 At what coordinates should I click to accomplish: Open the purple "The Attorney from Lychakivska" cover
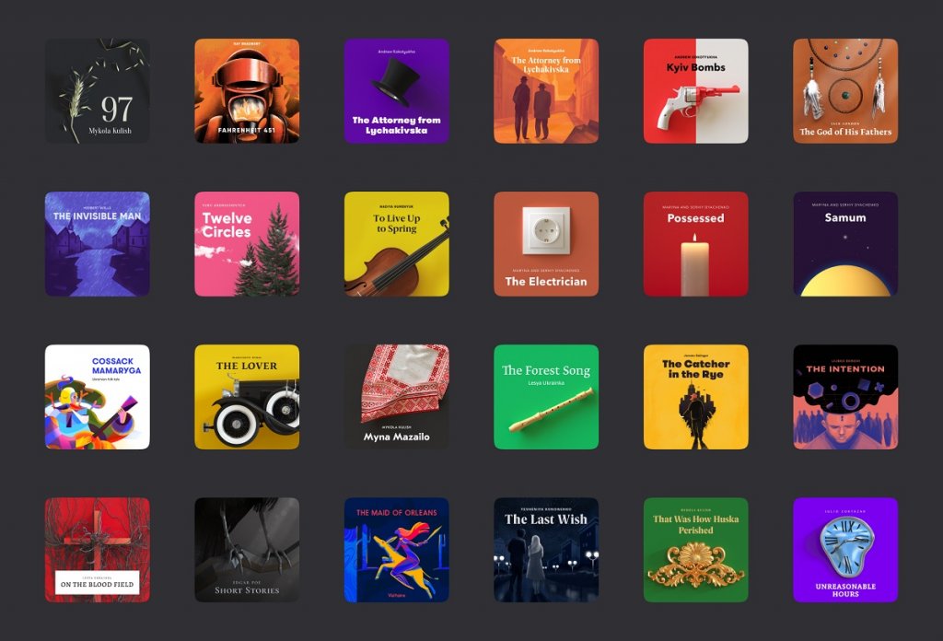pos(396,92)
